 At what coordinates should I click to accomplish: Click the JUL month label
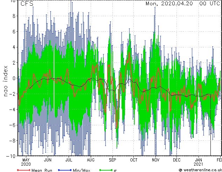tap(69, 160)
